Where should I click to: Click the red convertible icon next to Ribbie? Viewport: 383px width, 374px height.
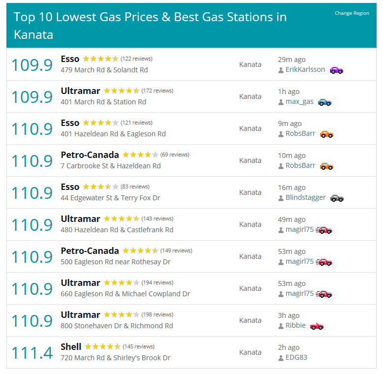(317, 326)
